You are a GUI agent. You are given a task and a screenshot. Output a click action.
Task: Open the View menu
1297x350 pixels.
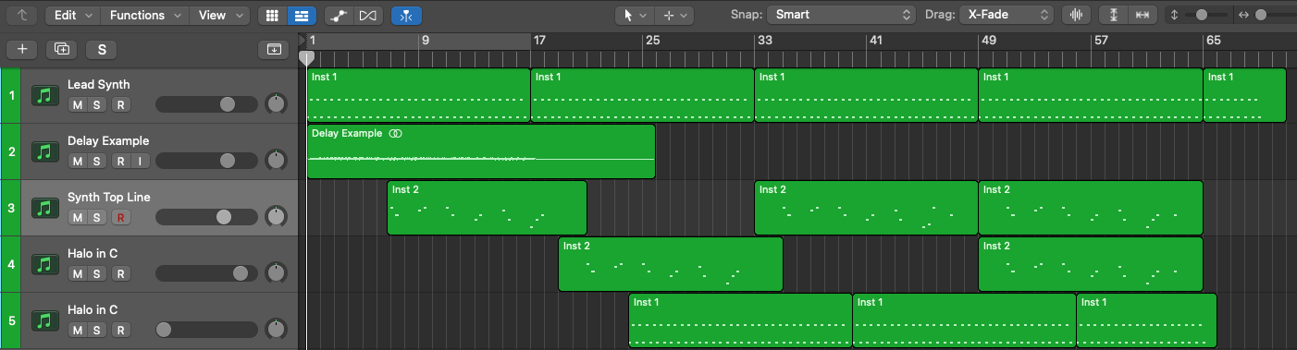[219, 15]
